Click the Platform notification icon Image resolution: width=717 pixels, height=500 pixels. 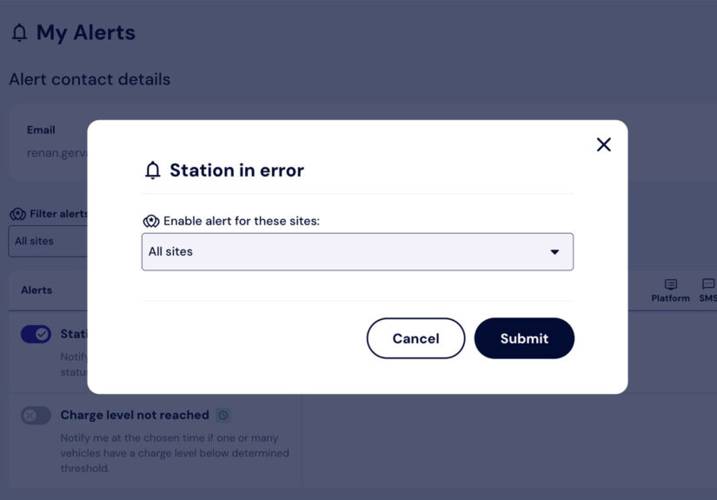point(670,285)
